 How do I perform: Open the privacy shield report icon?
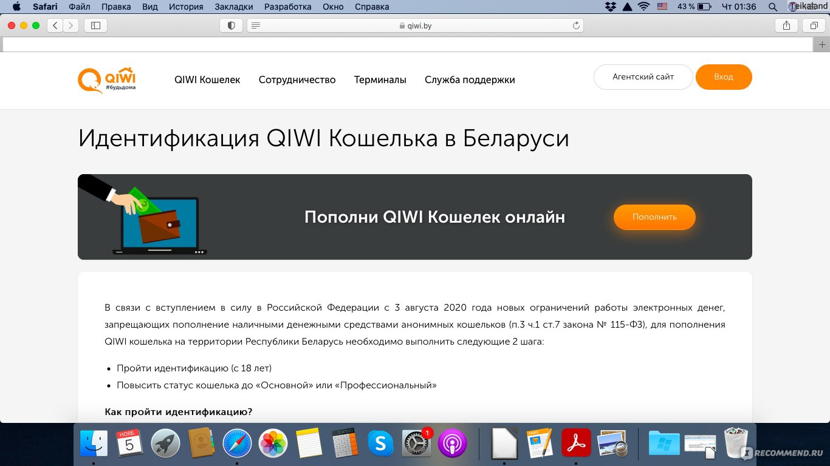[x=231, y=25]
